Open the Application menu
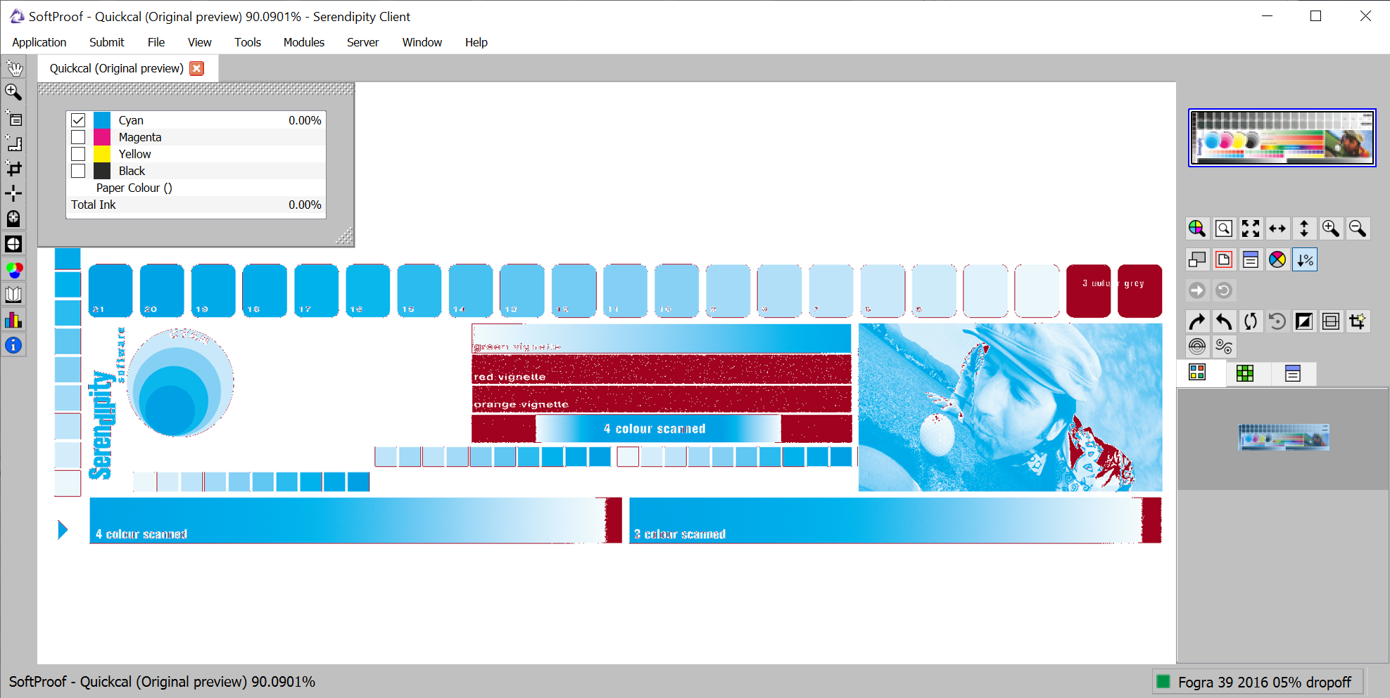This screenshot has height=698, width=1390. (39, 42)
